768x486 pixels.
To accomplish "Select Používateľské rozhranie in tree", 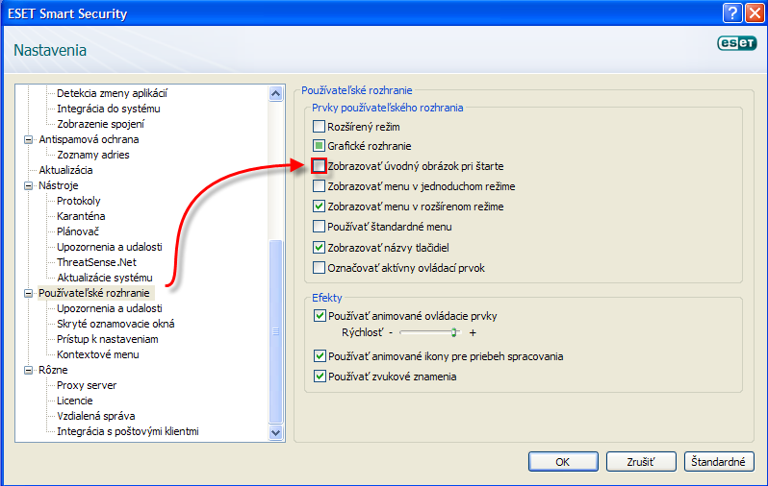I will point(94,293).
